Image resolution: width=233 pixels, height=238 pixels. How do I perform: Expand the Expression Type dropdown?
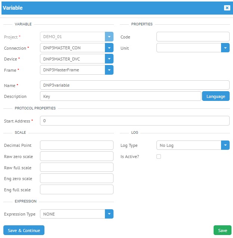tap(109, 214)
